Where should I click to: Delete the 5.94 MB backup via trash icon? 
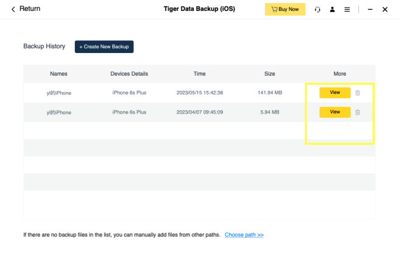[358, 112]
